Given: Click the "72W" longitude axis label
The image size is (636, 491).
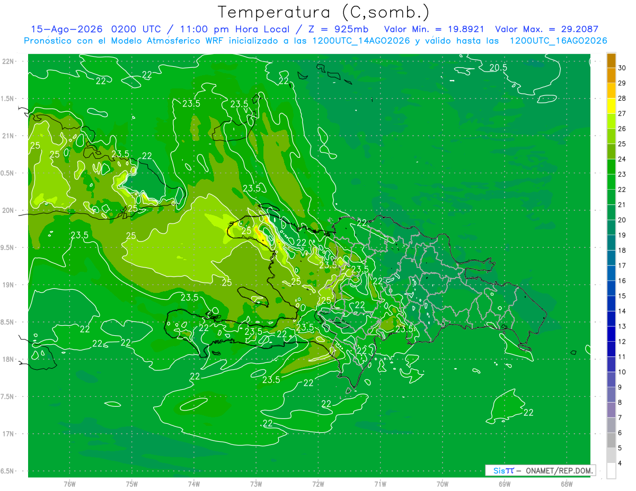Looking at the screenshot, I should click(x=318, y=484).
